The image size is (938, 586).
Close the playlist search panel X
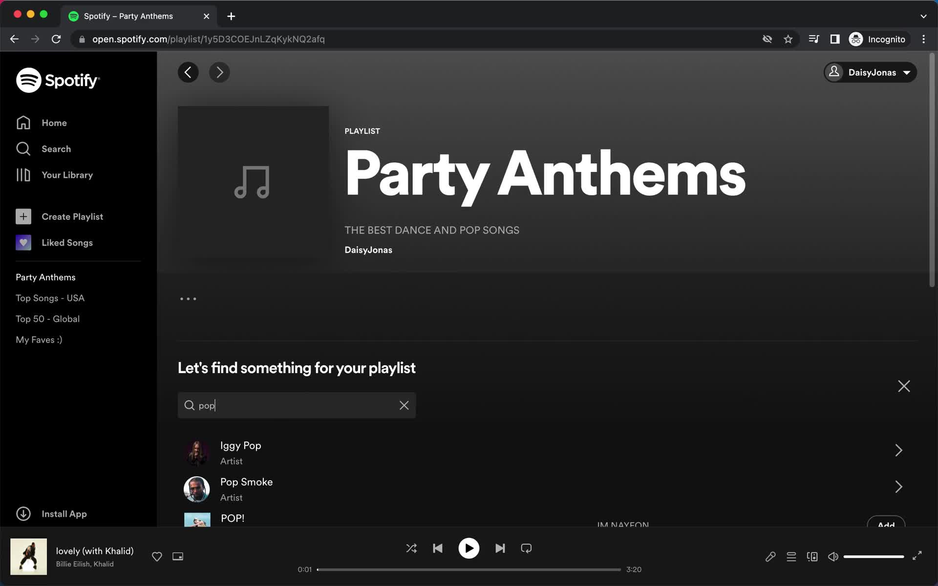point(904,386)
